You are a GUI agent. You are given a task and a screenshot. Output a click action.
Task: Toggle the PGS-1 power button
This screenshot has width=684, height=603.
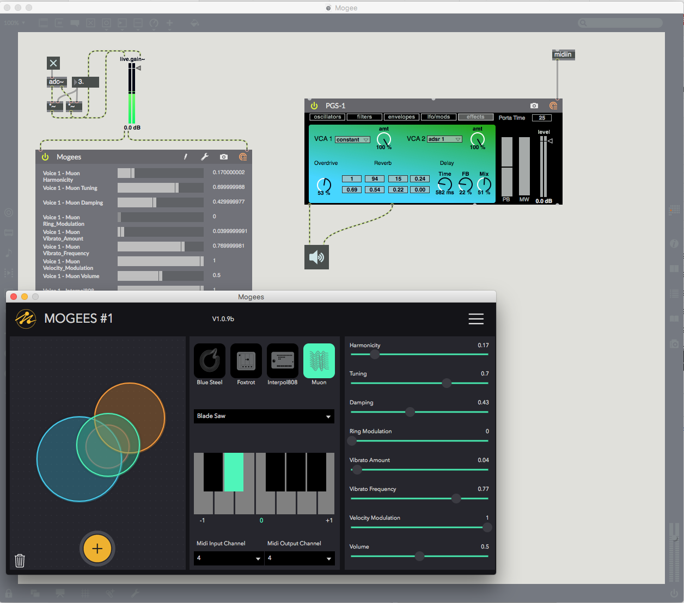pyautogui.click(x=314, y=106)
